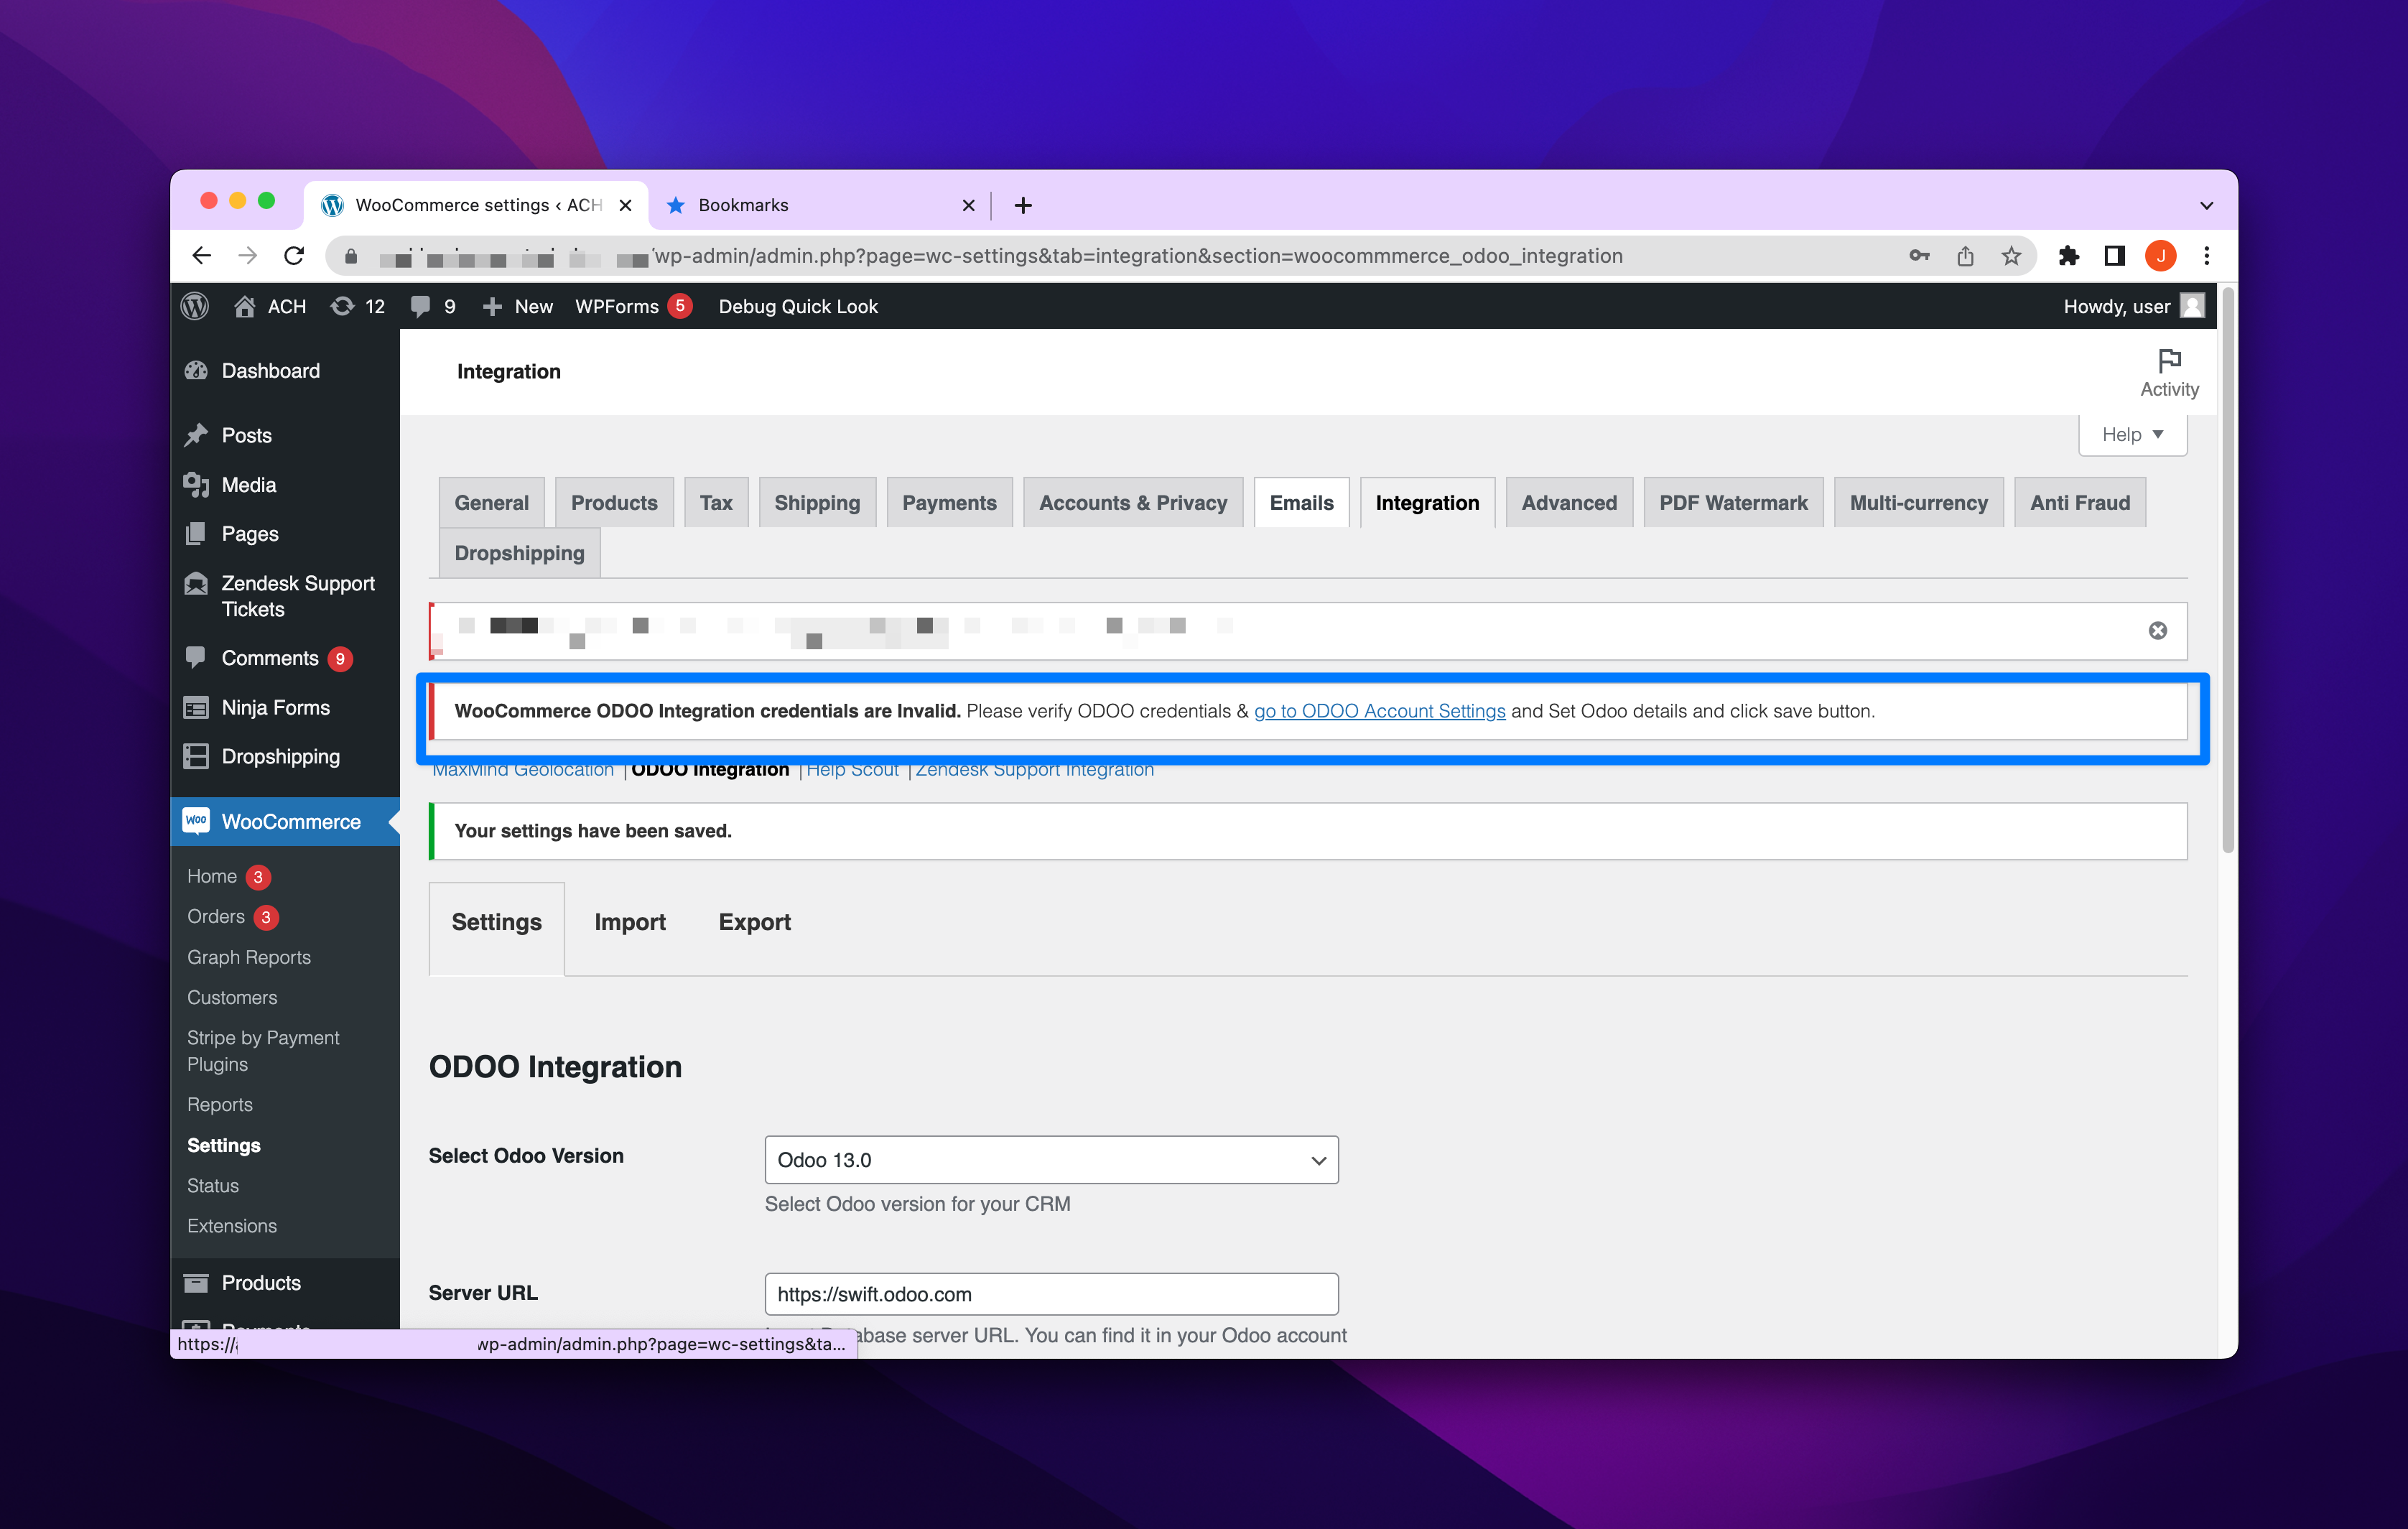Open the Accounts & Privacy tab

click(x=1133, y=503)
